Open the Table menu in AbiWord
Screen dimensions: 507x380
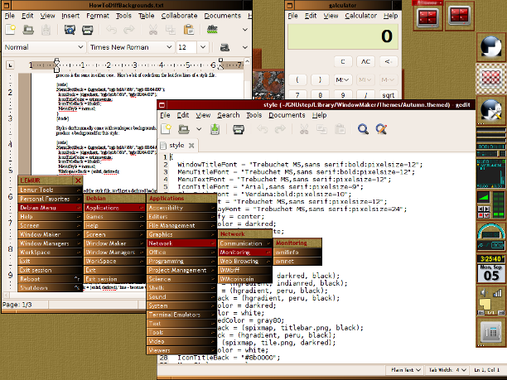(x=146, y=16)
